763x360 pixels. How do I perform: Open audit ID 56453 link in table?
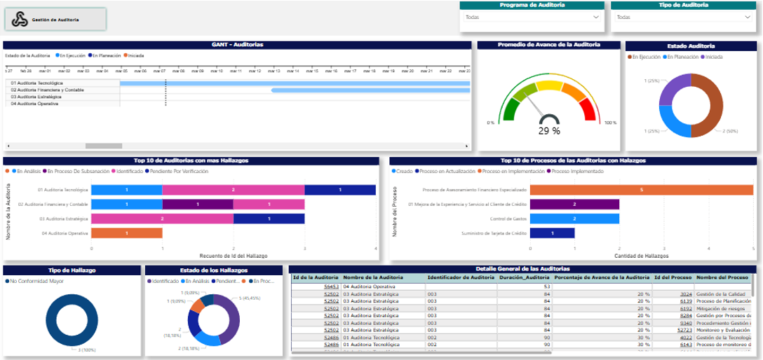pos(331,286)
